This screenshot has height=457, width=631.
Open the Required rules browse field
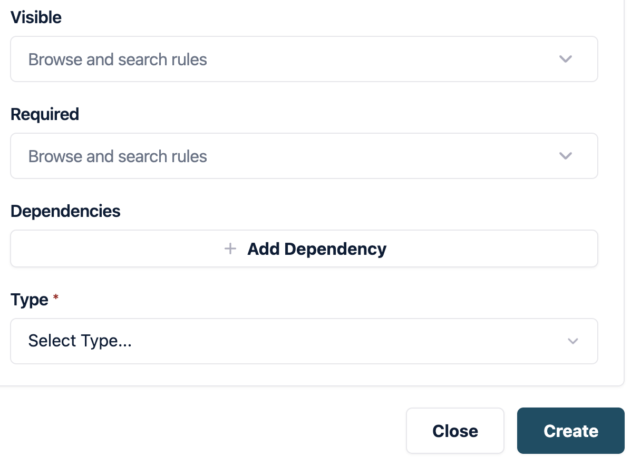click(x=211, y=156)
